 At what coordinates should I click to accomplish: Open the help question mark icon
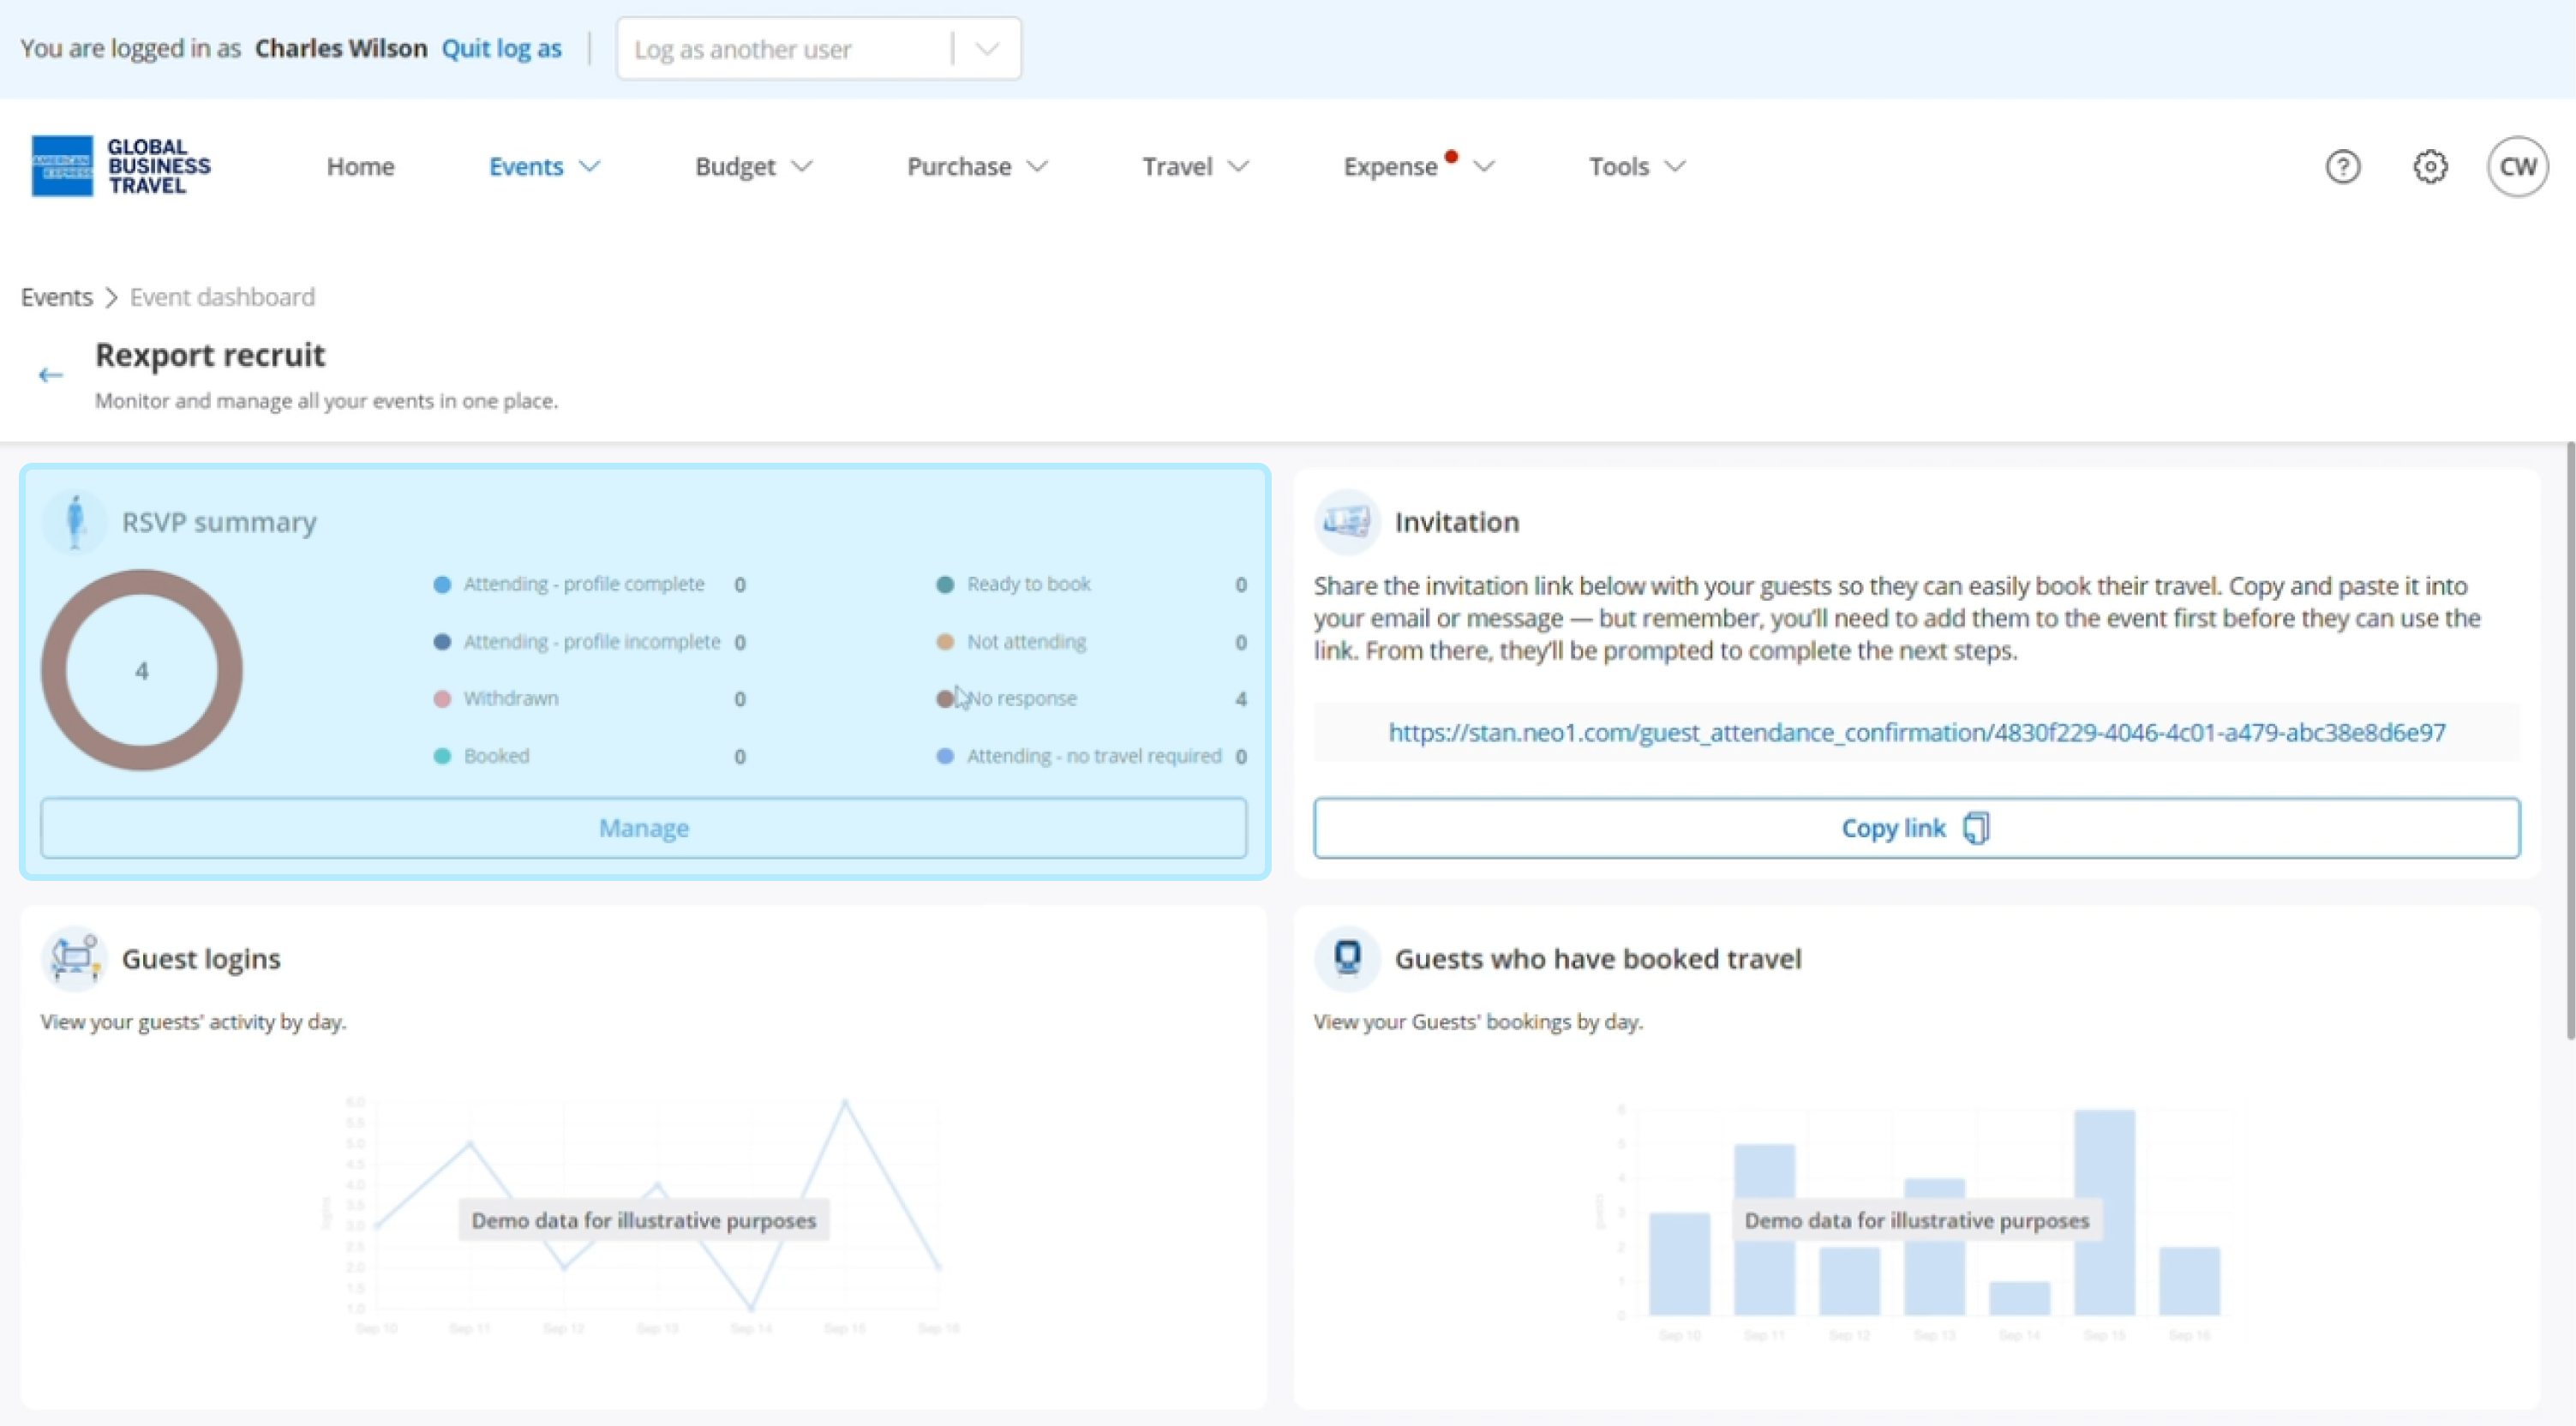click(x=2342, y=166)
